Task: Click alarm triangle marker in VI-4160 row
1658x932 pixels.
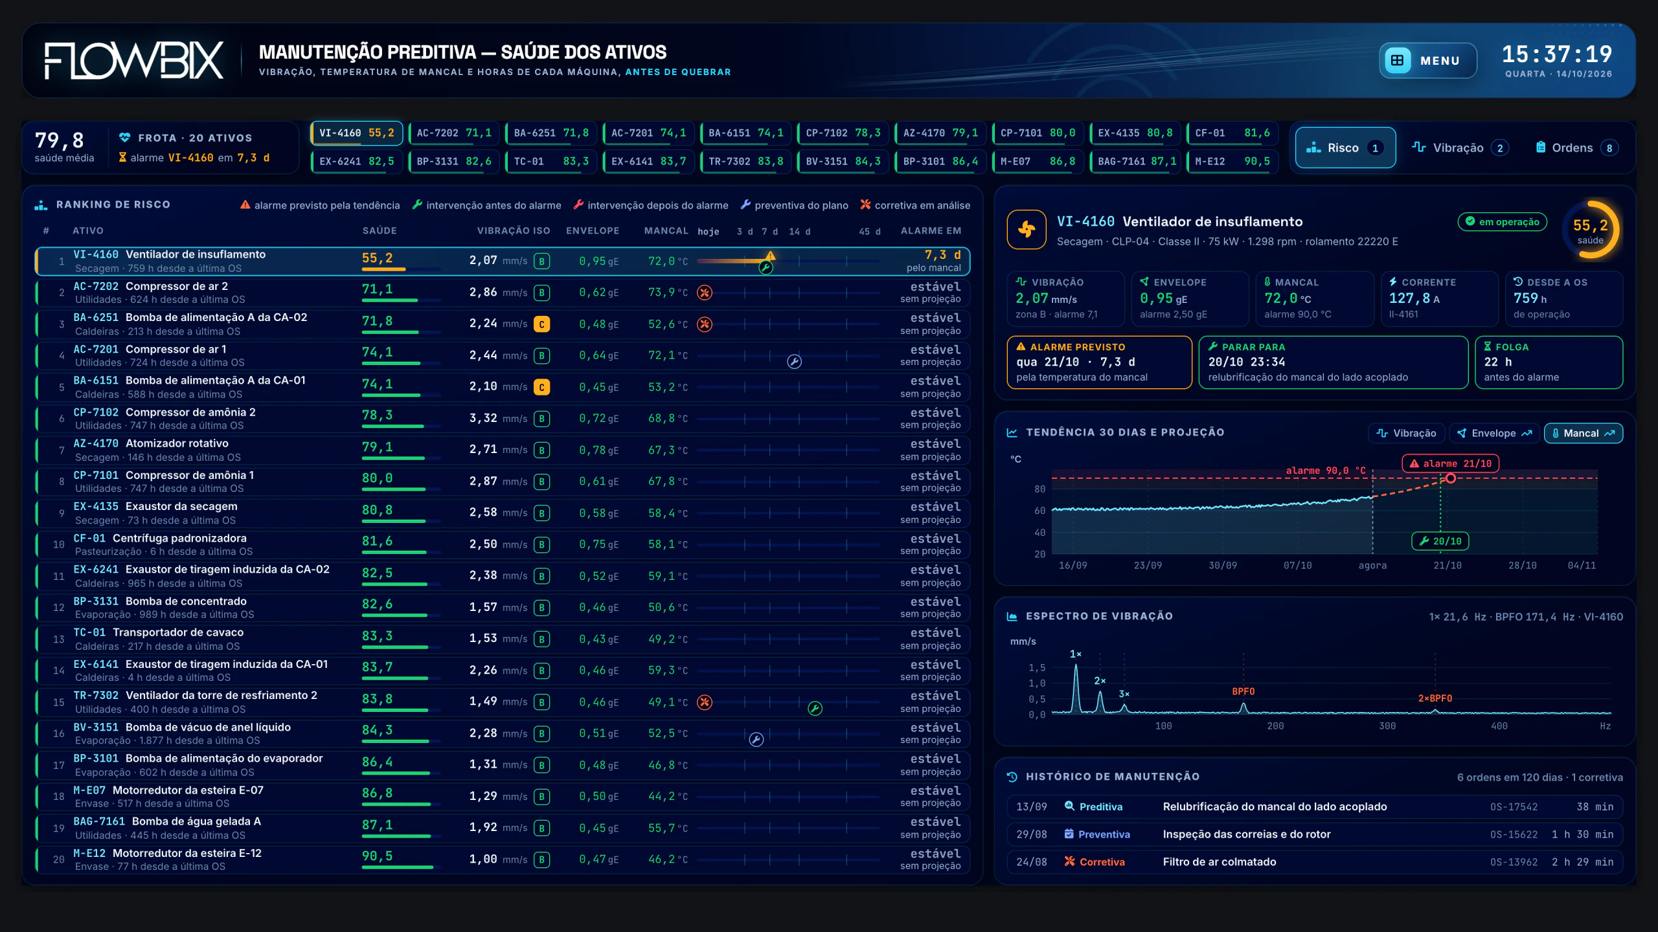Action: click(770, 256)
